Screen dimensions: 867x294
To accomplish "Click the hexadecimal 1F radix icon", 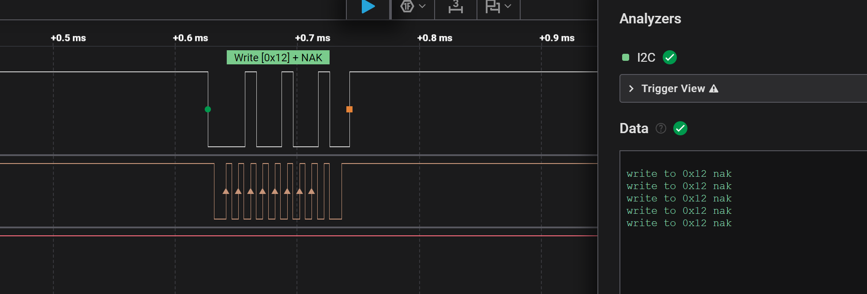I will pos(407,6).
